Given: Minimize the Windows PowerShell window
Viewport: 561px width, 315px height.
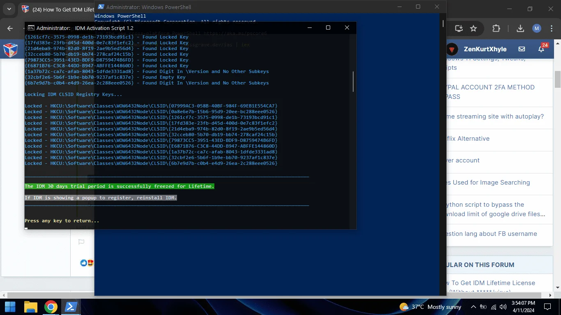Looking at the screenshot, I should pyautogui.click(x=399, y=7).
